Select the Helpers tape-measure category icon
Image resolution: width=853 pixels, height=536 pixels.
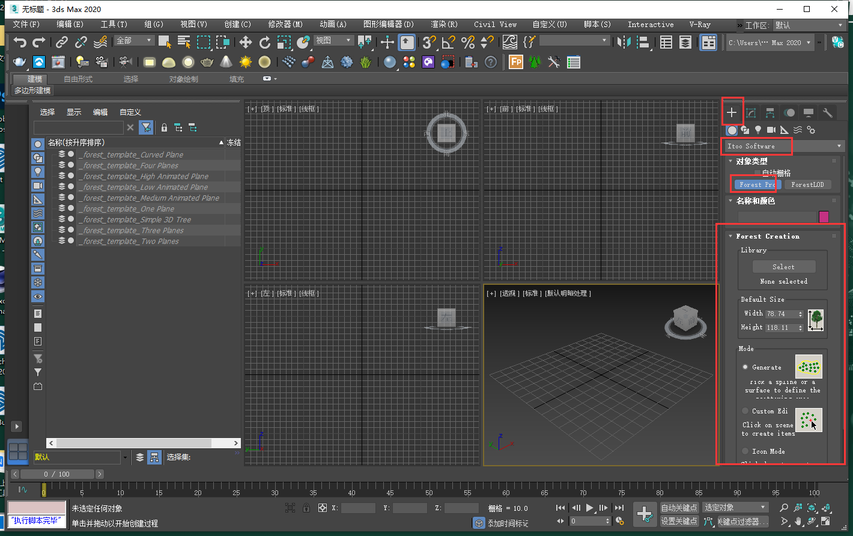[785, 130]
